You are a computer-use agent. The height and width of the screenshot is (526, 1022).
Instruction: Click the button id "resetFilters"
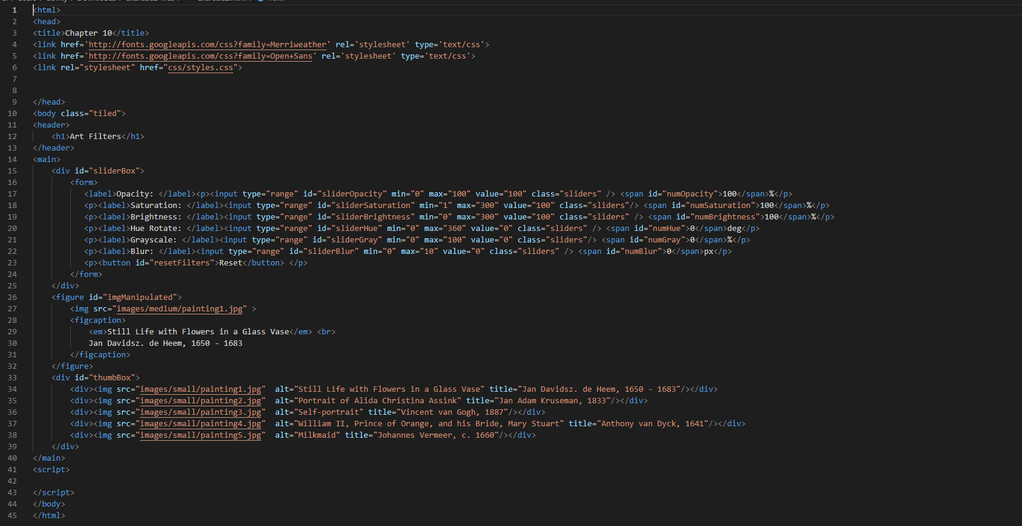tap(182, 263)
